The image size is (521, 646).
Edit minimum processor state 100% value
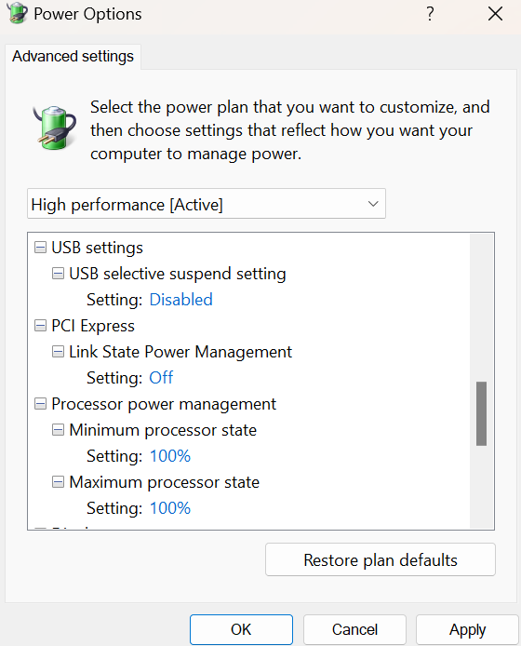pyautogui.click(x=170, y=456)
